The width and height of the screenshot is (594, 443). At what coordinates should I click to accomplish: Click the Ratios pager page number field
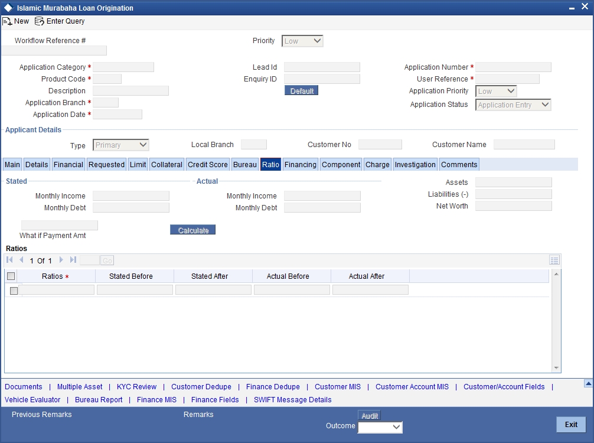[90, 260]
